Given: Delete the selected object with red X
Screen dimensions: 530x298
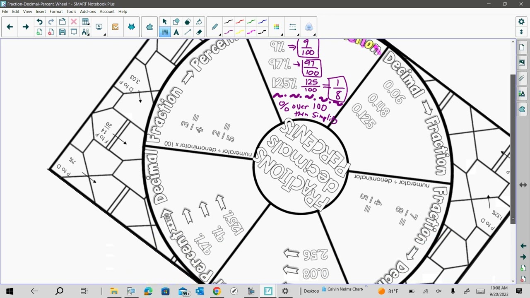Looking at the screenshot, I should point(74,22).
